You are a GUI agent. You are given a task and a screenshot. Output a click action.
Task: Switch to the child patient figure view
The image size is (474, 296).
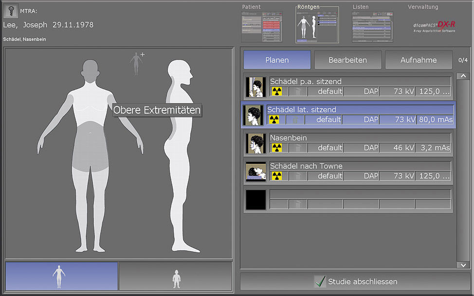[175, 276]
